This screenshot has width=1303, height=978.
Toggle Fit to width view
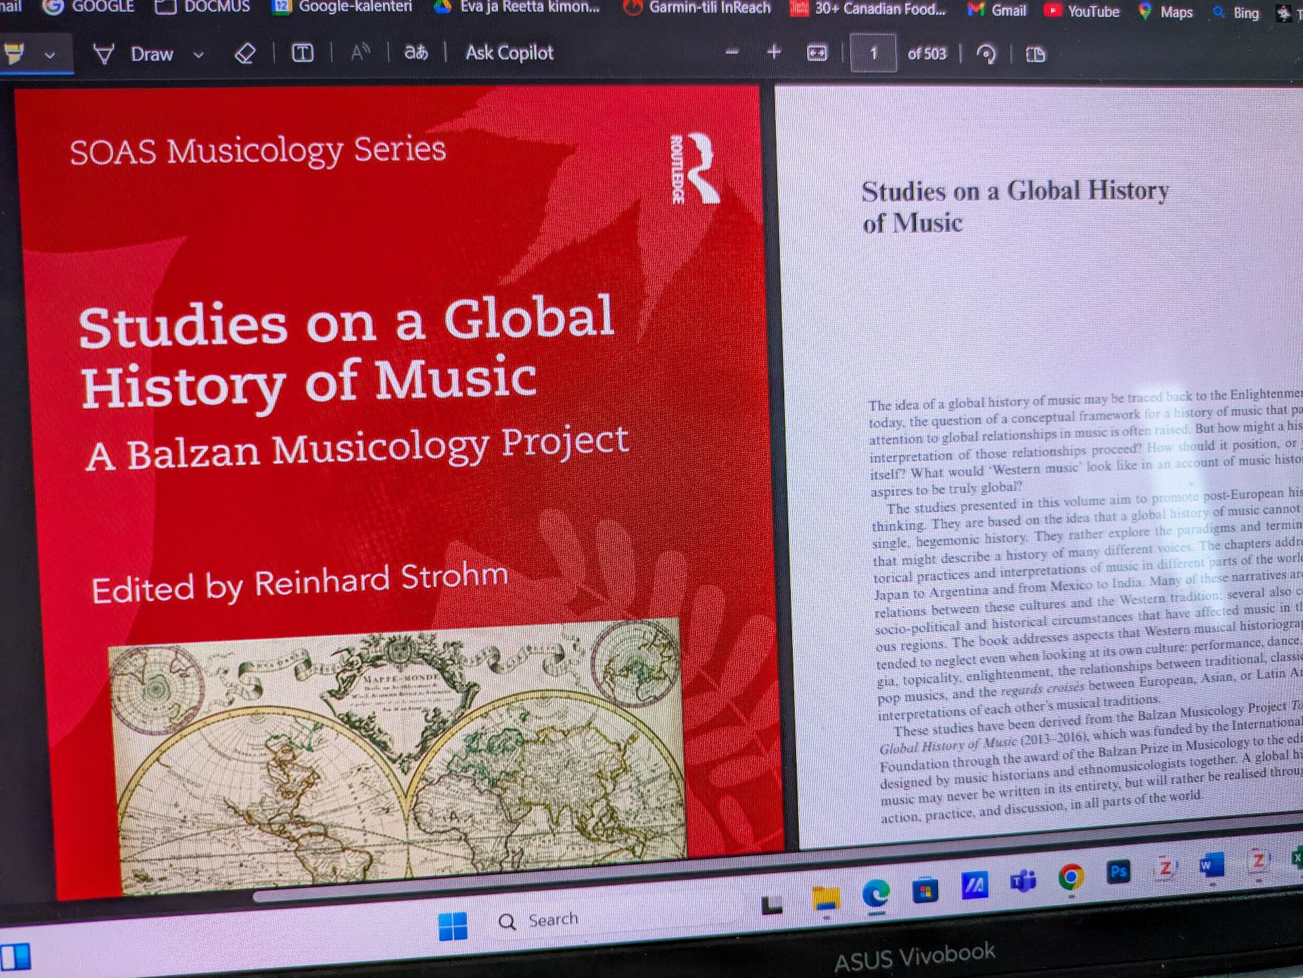[x=817, y=53]
